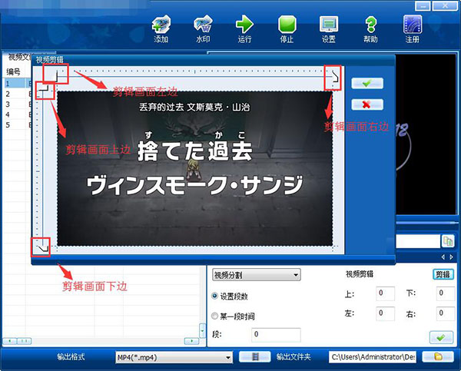
Task: Select row 3 in the file list
Action: 17,104
